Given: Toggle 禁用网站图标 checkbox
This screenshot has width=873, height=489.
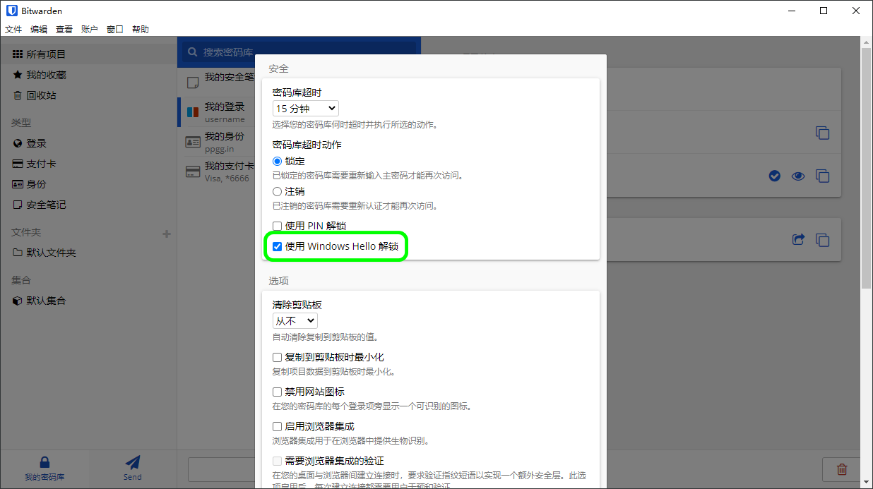Looking at the screenshot, I should [x=278, y=392].
